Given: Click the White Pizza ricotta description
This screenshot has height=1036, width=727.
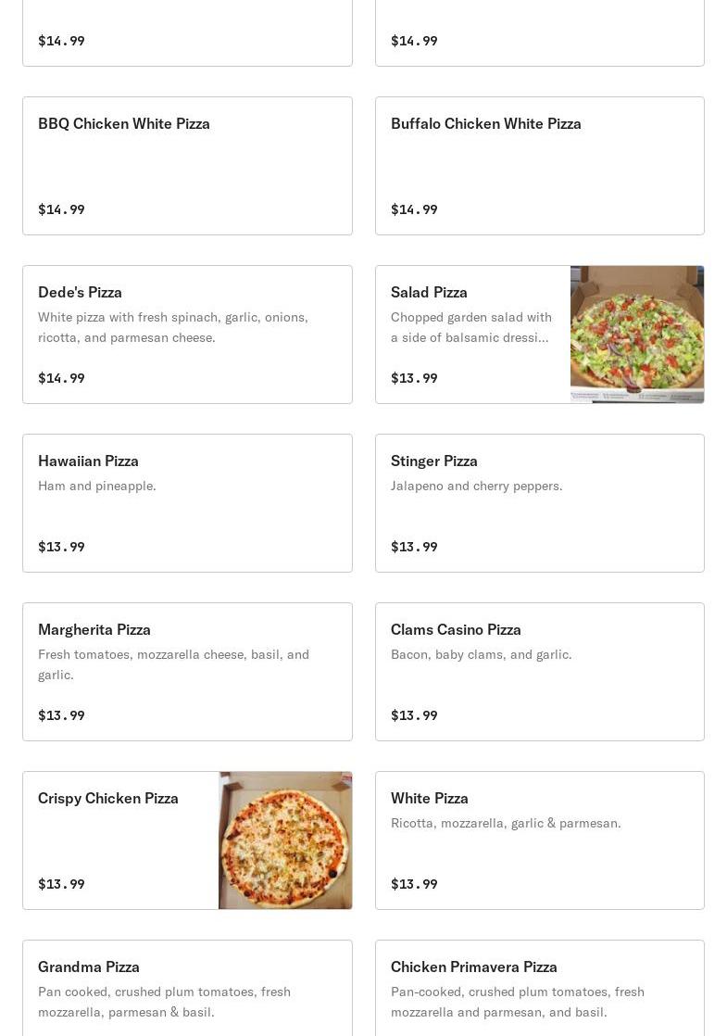Looking at the screenshot, I should click(506, 823).
